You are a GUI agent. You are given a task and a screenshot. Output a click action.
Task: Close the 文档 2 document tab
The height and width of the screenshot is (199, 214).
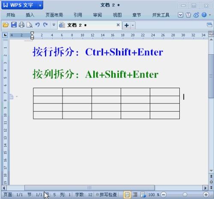tap(118, 25)
